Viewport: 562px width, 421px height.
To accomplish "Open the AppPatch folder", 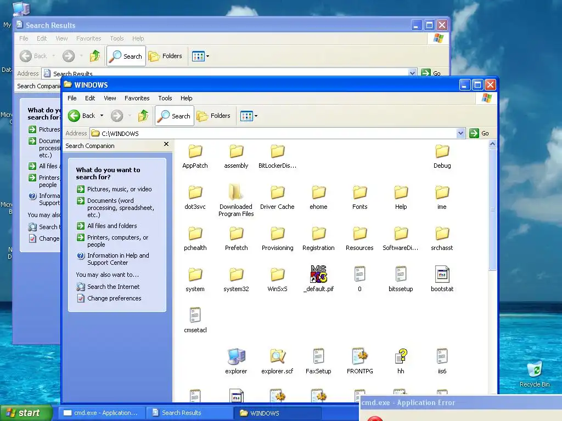I will click(195, 157).
